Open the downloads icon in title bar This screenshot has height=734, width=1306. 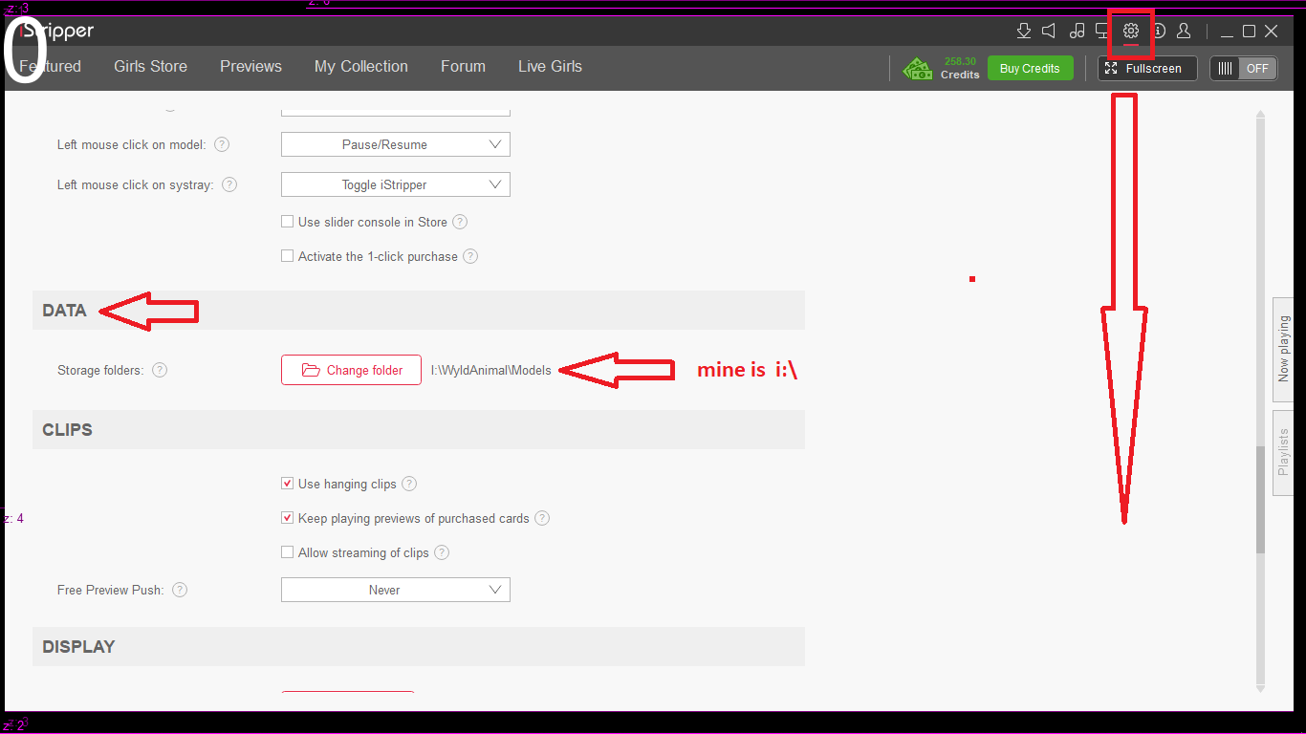[x=1024, y=32]
